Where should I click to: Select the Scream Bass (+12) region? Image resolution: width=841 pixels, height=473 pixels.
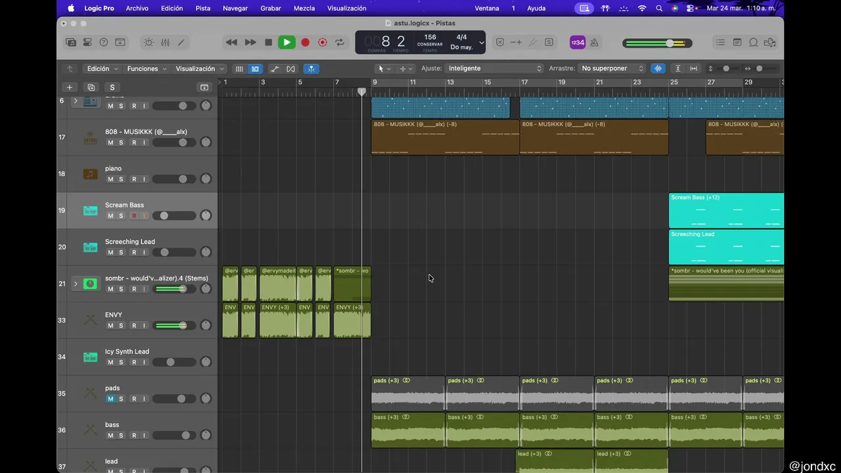click(x=726, y=211)
